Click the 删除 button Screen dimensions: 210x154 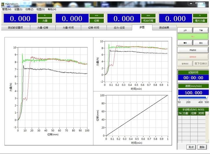point(202,147)
